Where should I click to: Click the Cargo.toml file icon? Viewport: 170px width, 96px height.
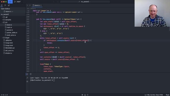click(x=4, y=45)
